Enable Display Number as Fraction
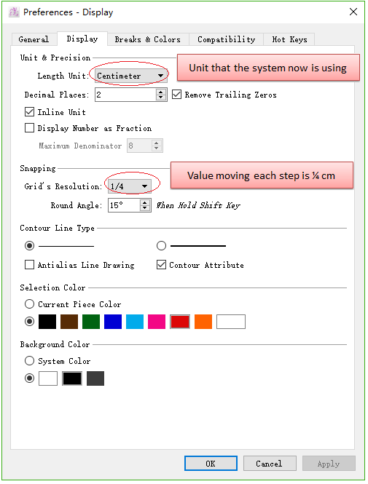 pyautogui.click(x=29, y=128)
